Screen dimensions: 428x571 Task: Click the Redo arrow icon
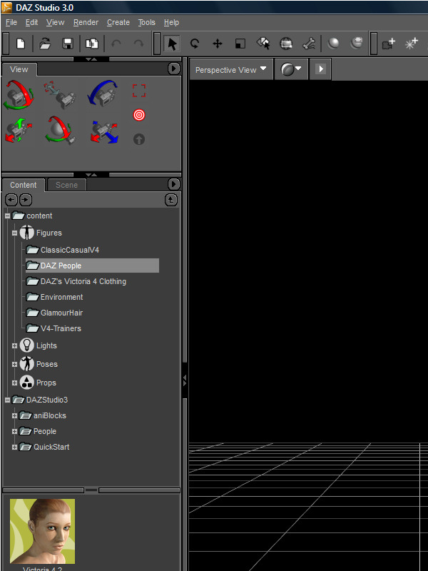click(138, 44)
